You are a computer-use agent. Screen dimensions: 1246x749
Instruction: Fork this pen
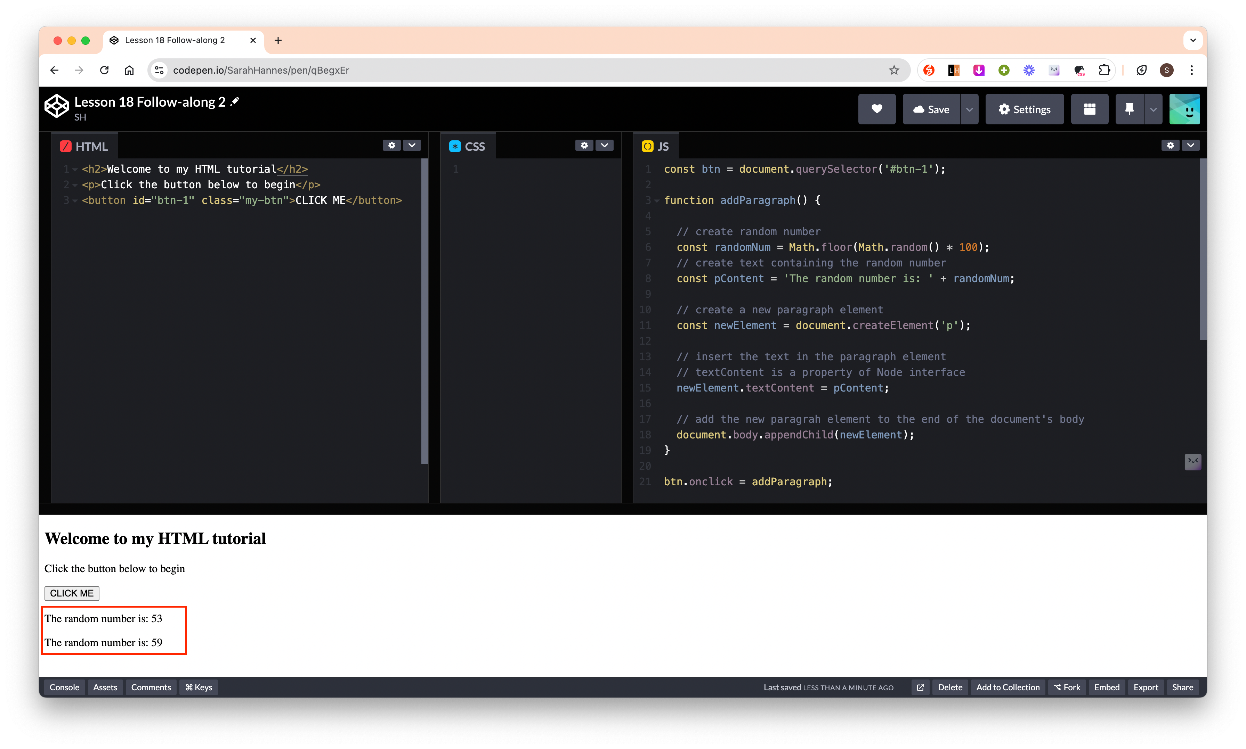[x=1067, y=687]
